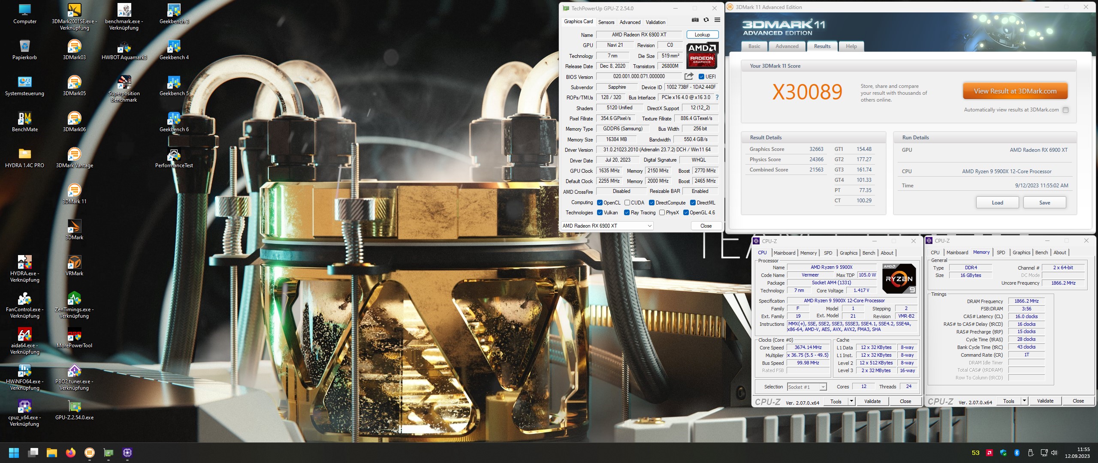Click the Ryzen 9 logo in CPU-Z
The image size is (1098, 463).
coord(899,279)
